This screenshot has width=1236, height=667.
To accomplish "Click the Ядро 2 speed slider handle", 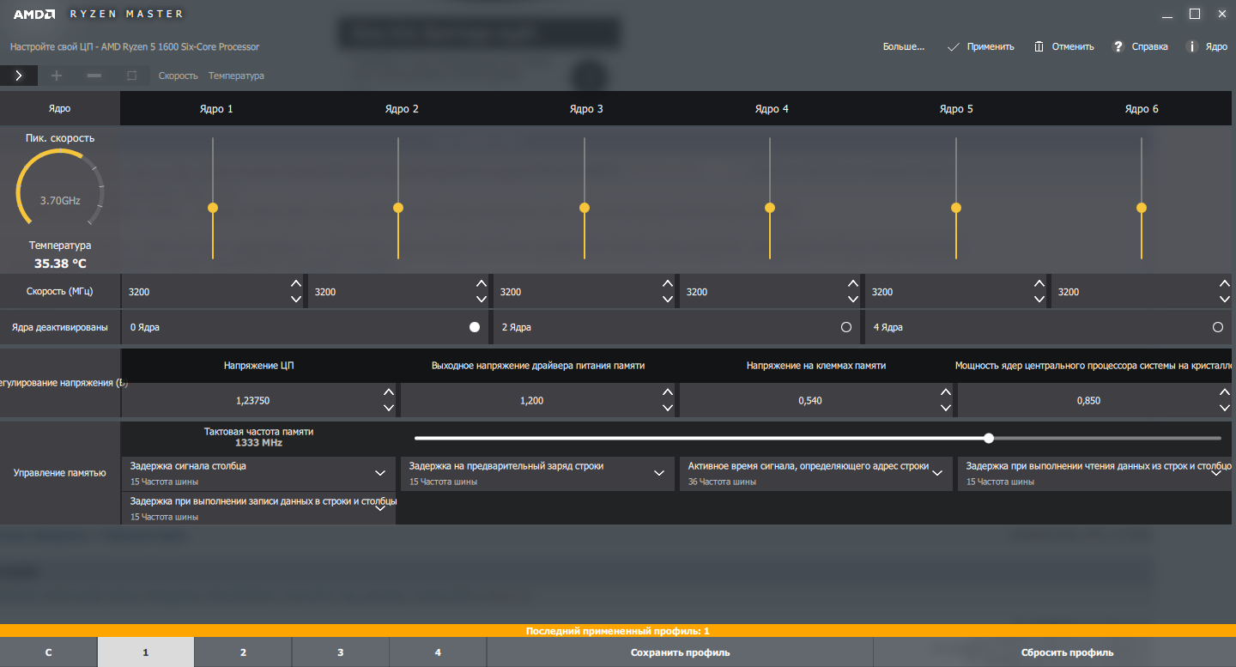I will pos(398,208).
